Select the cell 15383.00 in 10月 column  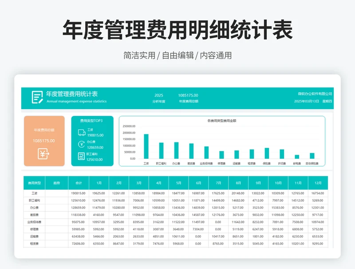[x=278, y=208]
